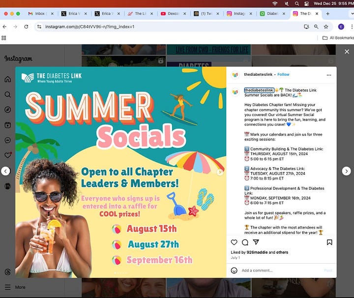Viewport: 354px width, 298px height.
Task: Open the Explore compass icon
Action: (x=8, y=110)
